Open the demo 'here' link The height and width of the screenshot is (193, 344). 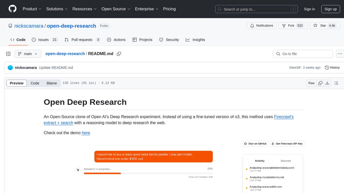tap(86, 133)
